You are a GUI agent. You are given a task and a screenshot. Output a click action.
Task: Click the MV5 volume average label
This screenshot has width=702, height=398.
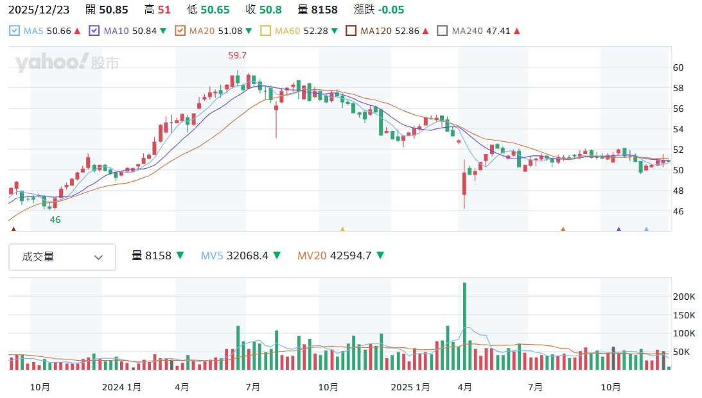pyautogui.click(x=211, y=255)
